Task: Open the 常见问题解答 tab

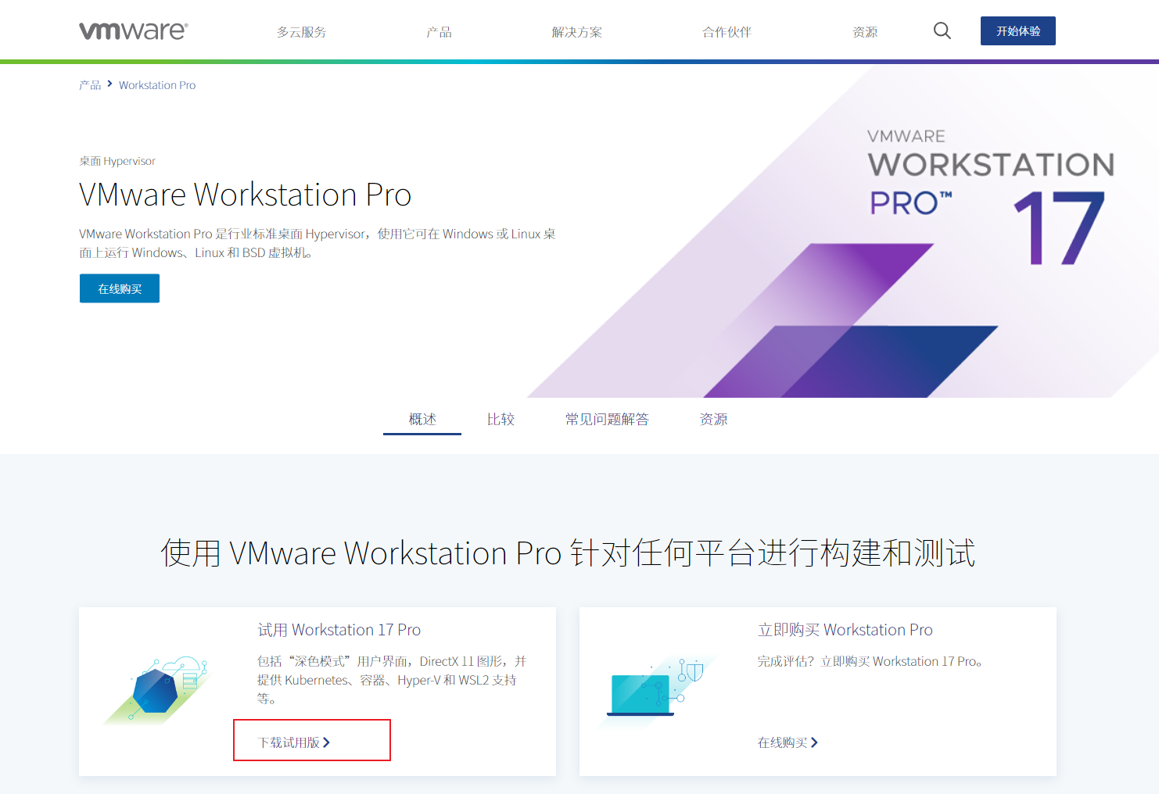Action: pos(607,420)
